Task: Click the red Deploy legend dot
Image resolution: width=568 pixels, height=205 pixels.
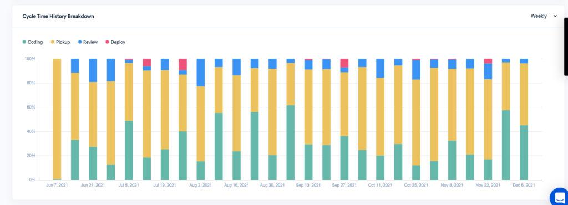Action: click(x=107, y=42)
